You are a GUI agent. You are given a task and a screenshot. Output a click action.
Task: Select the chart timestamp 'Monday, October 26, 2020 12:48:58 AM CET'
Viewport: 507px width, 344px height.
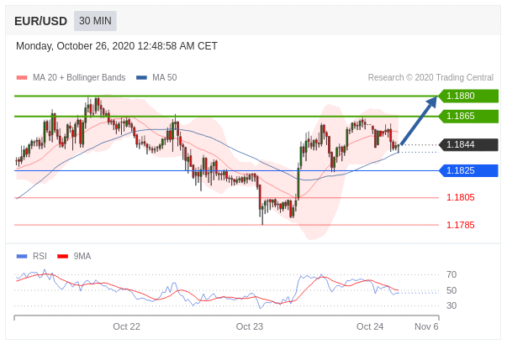117,46
